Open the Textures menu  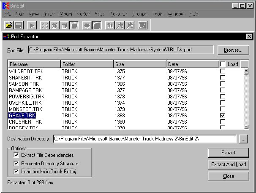(118, 14)
